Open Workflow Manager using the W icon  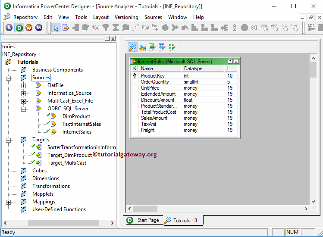click(x=29, y=28)
